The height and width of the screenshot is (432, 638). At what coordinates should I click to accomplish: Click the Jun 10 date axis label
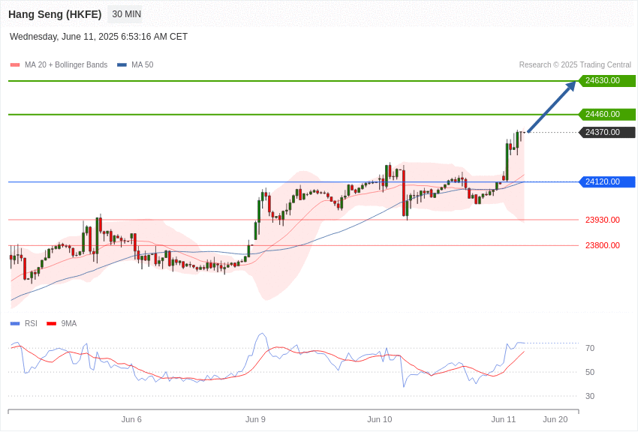coord(380,419)
